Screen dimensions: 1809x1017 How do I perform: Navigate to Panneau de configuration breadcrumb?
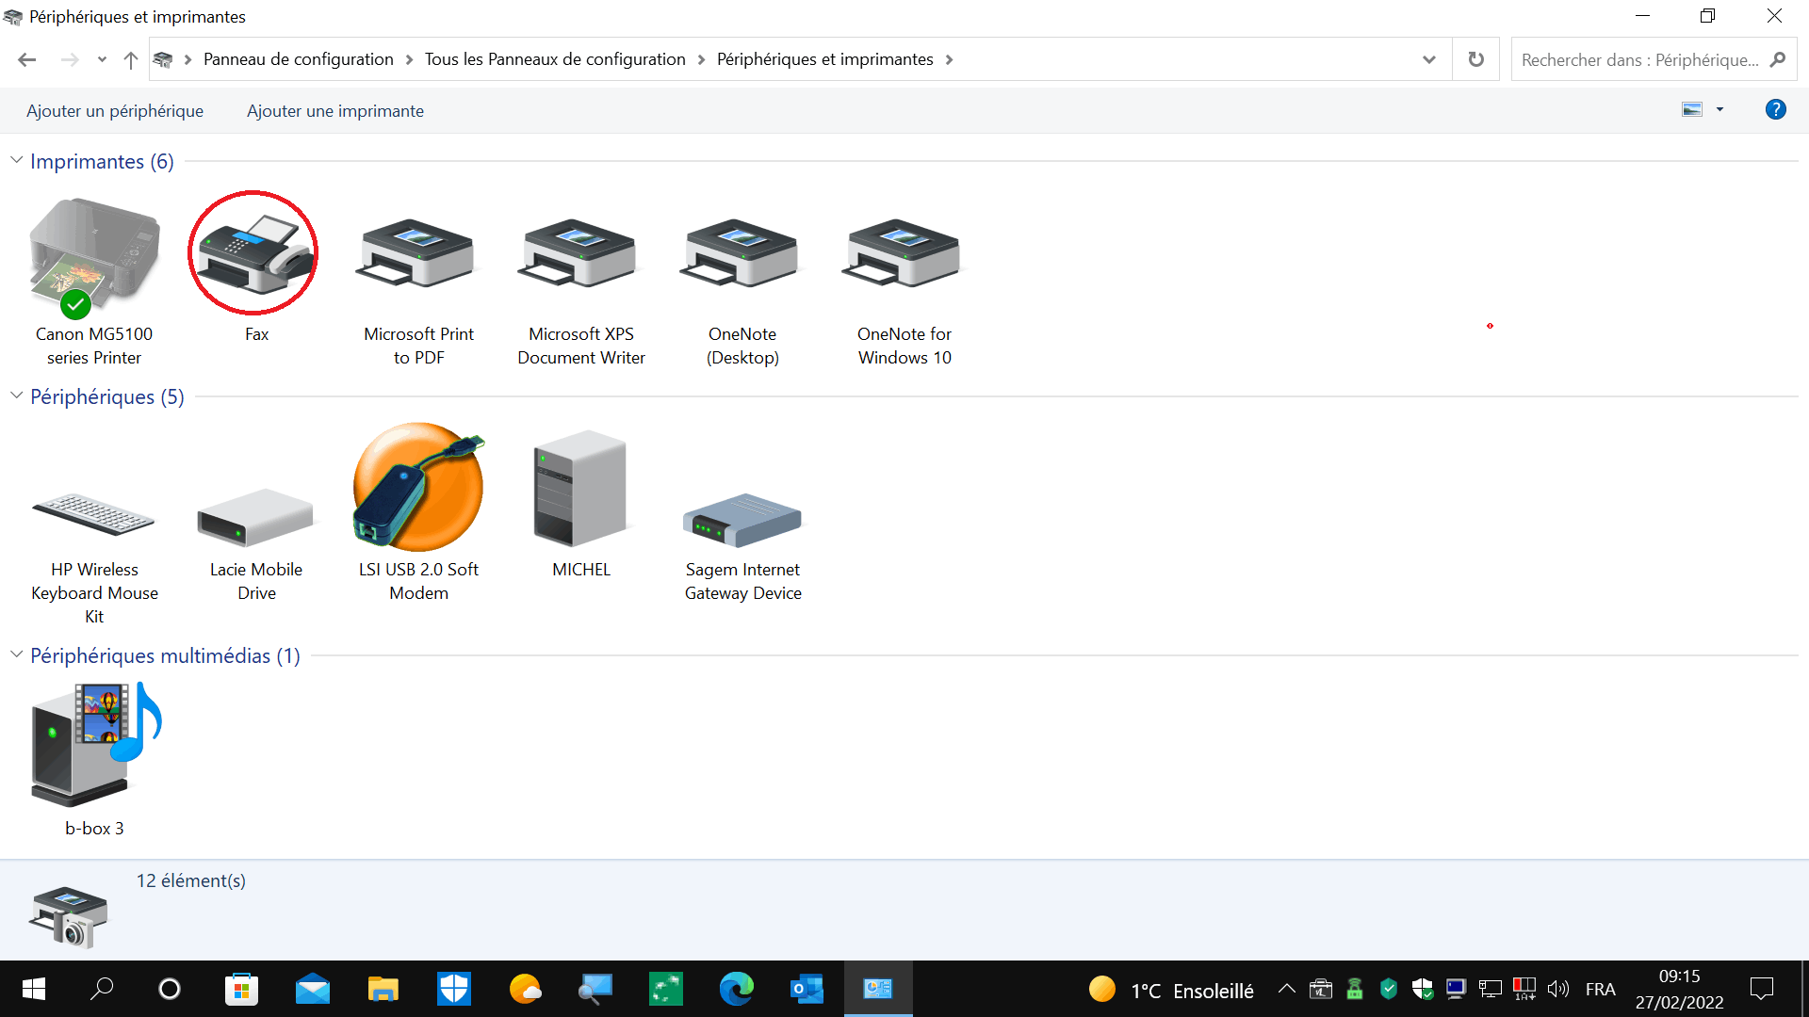point(298,59)
